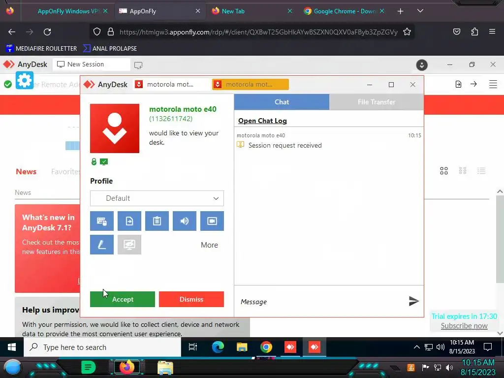Toggle screen recording permission
504x378 pixels.
[212, 221]
